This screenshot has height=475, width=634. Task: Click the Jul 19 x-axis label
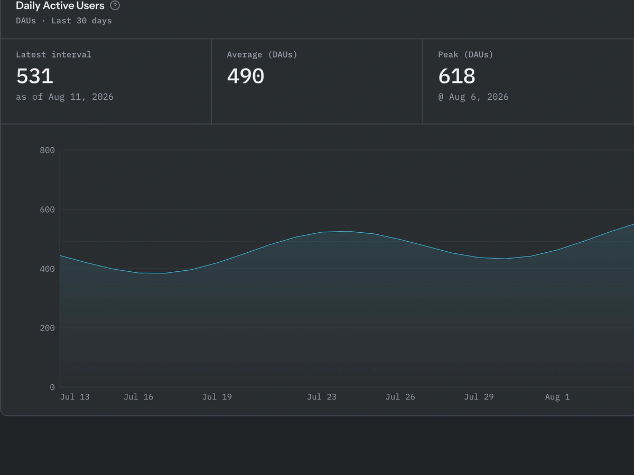(217, 397)
